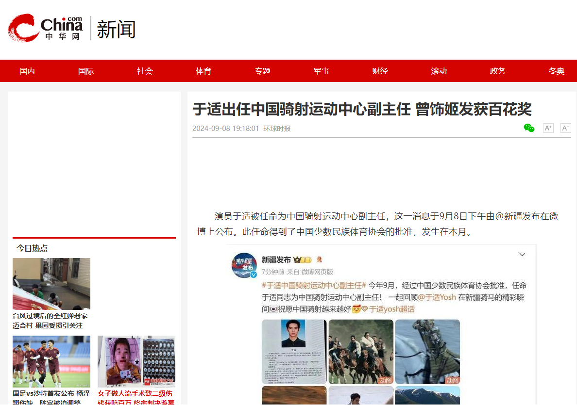Open the 女子做人流手术致二级伤 headline link

click(x=136, y=397)
